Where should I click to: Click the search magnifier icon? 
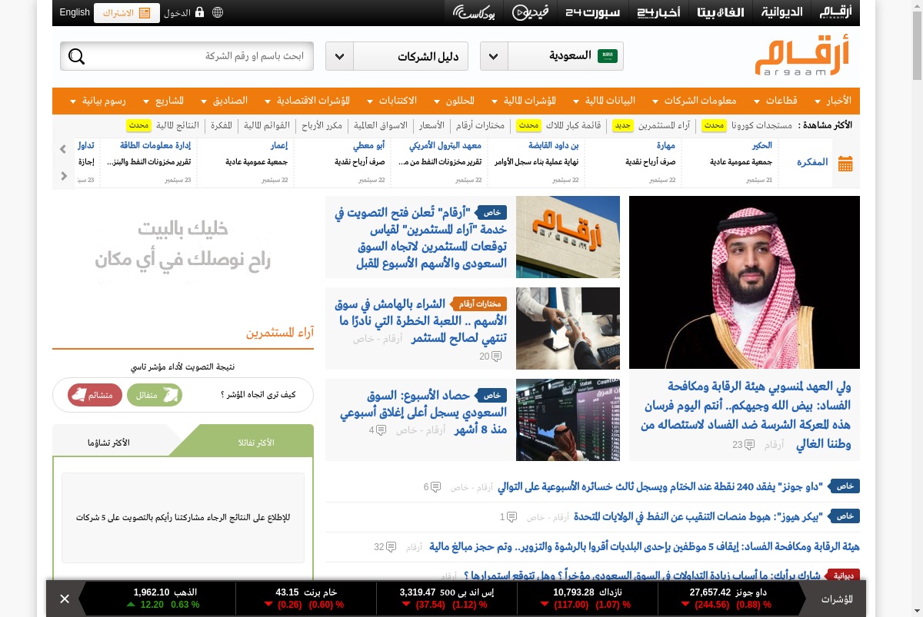click(76, 56)
